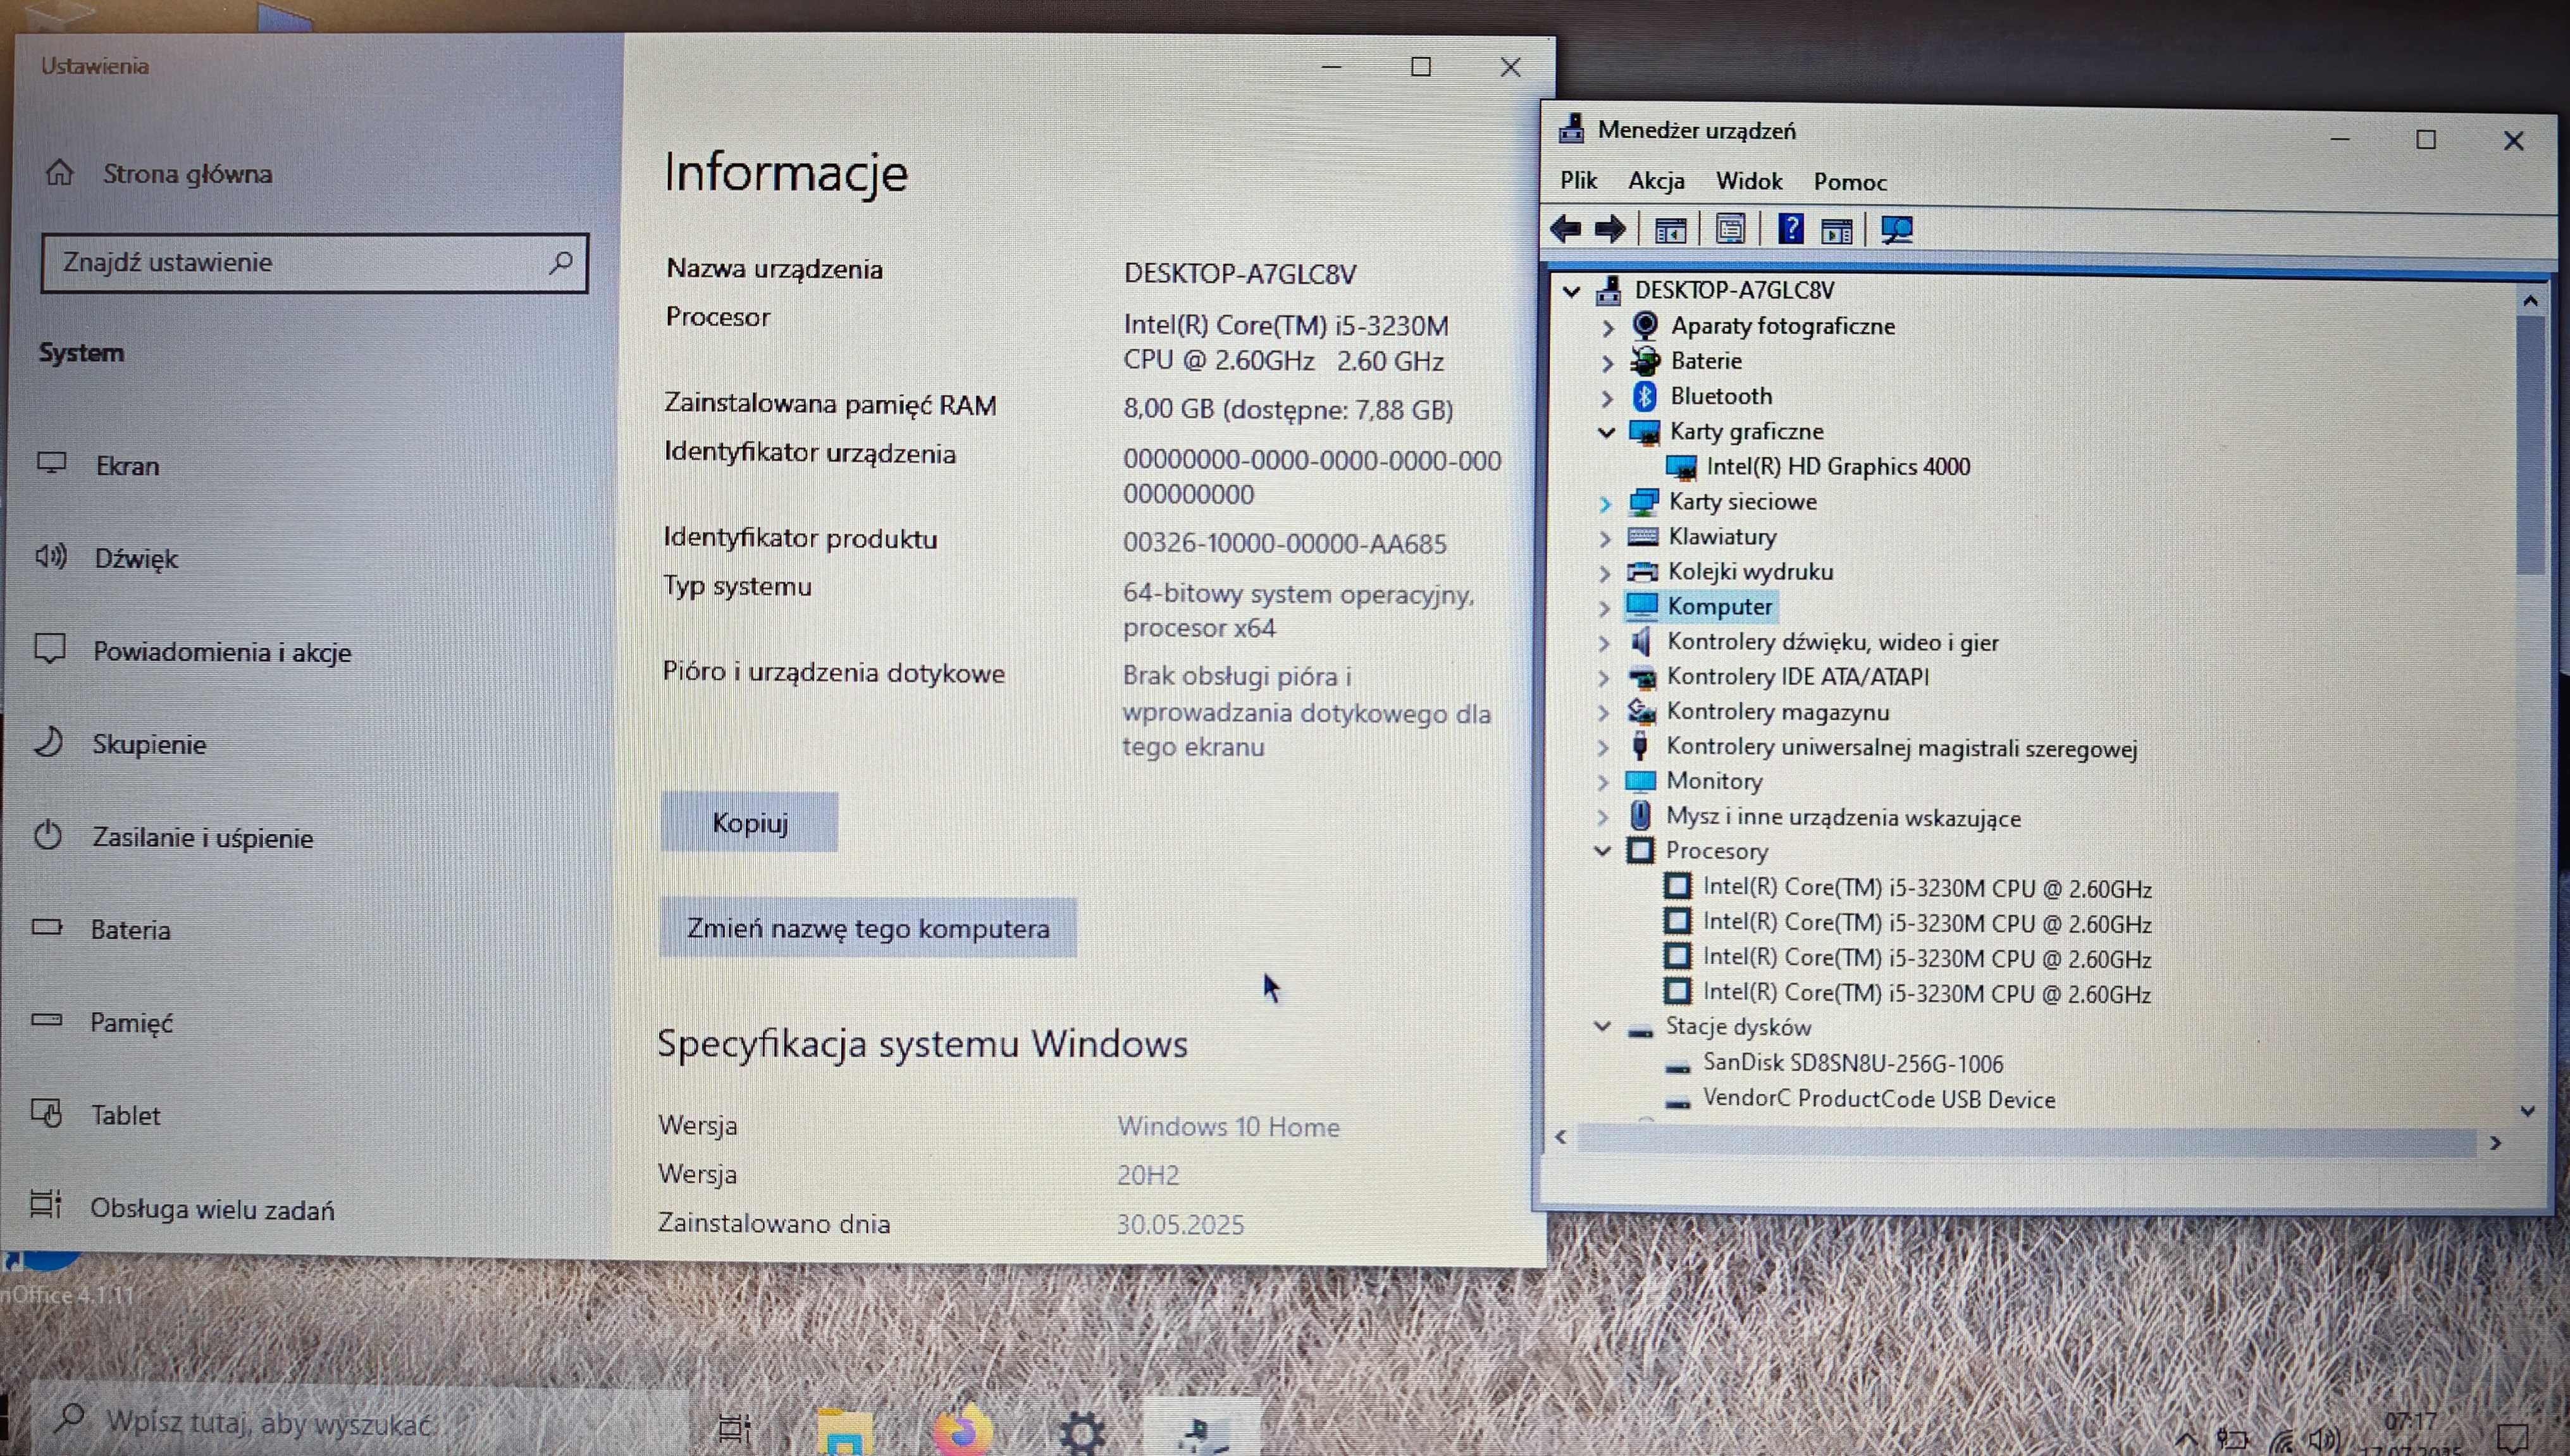Click the Baterie category icon
The width and height of the screenshot is (2570, 1456).
[x=1645, y=360]
